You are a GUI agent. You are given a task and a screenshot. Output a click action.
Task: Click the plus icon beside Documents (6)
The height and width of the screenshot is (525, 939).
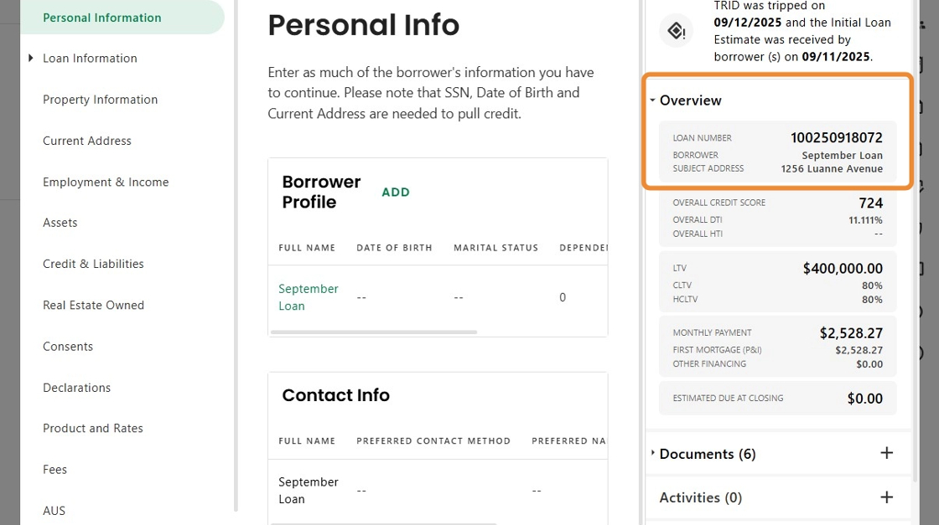886,453
